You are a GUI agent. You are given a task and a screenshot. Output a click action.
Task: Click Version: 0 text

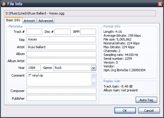coord(111,62)
